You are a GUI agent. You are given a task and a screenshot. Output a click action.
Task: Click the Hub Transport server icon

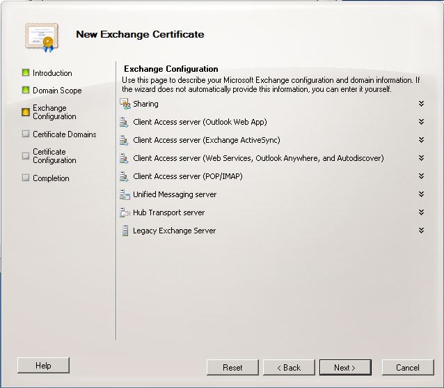[125, 212]
